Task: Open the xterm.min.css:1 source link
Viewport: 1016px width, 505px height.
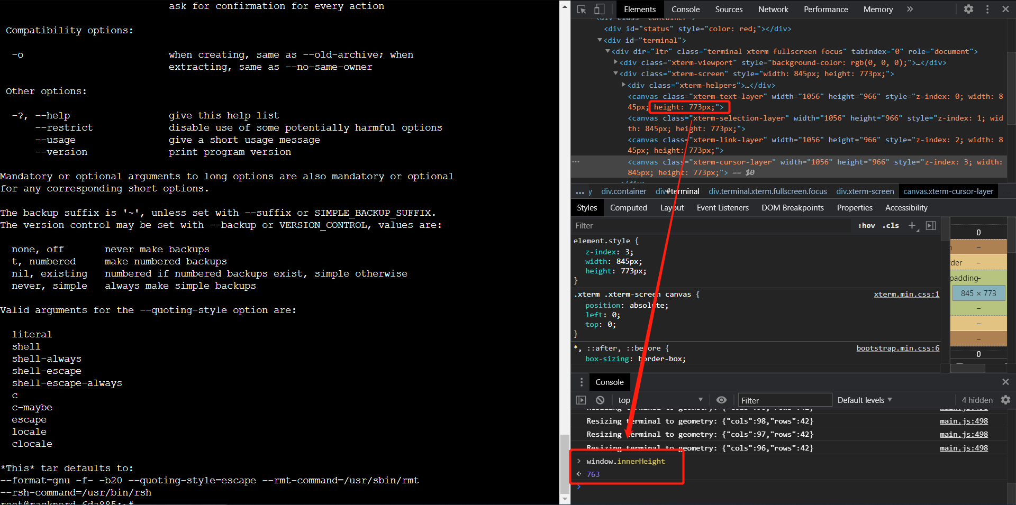Action: point(906,295)
